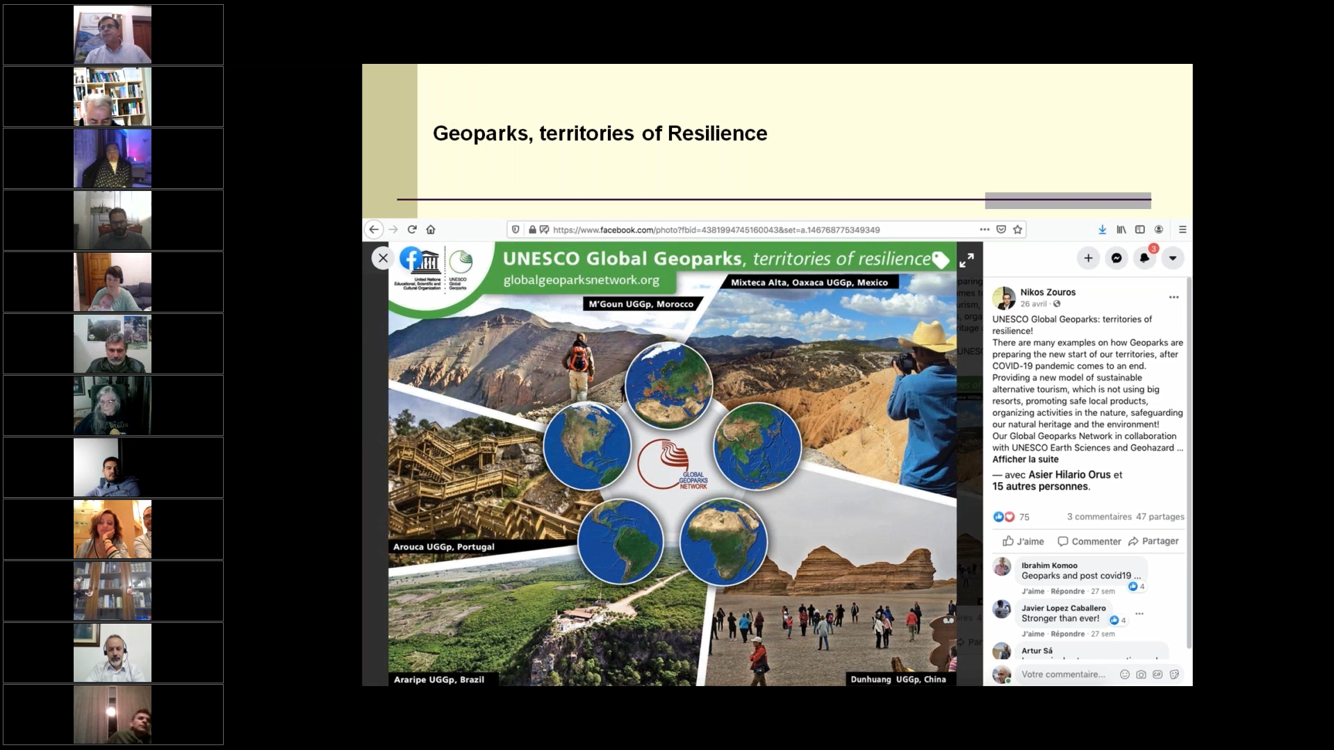Click the Firefox account profile icon

tap(1158, 229)
